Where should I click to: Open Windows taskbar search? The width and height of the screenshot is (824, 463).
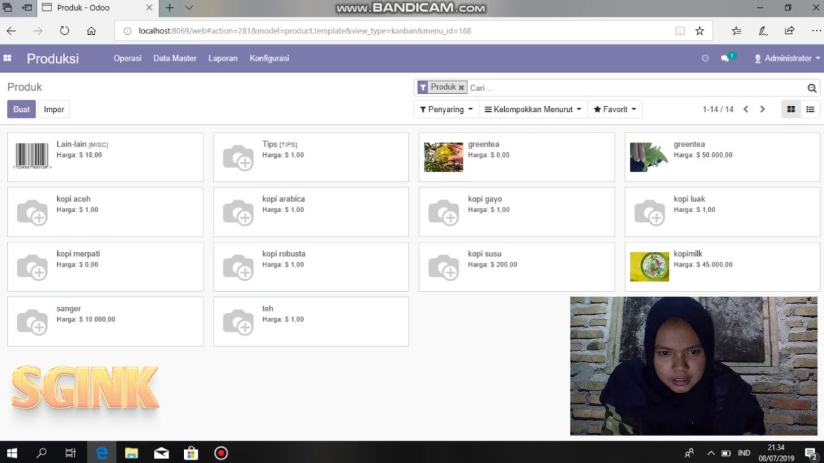click(x=42, y=453)
